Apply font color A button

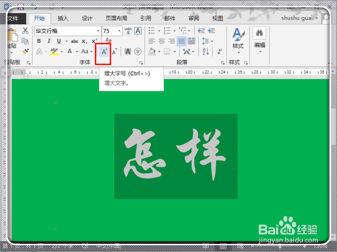coord(69,51)
